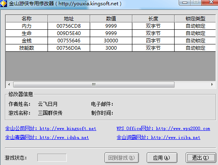The width and height of the screenshot is (218, 165).
Task: Sort by the 地址 column header
Action: pyautogui.click(x=69, y=18)
